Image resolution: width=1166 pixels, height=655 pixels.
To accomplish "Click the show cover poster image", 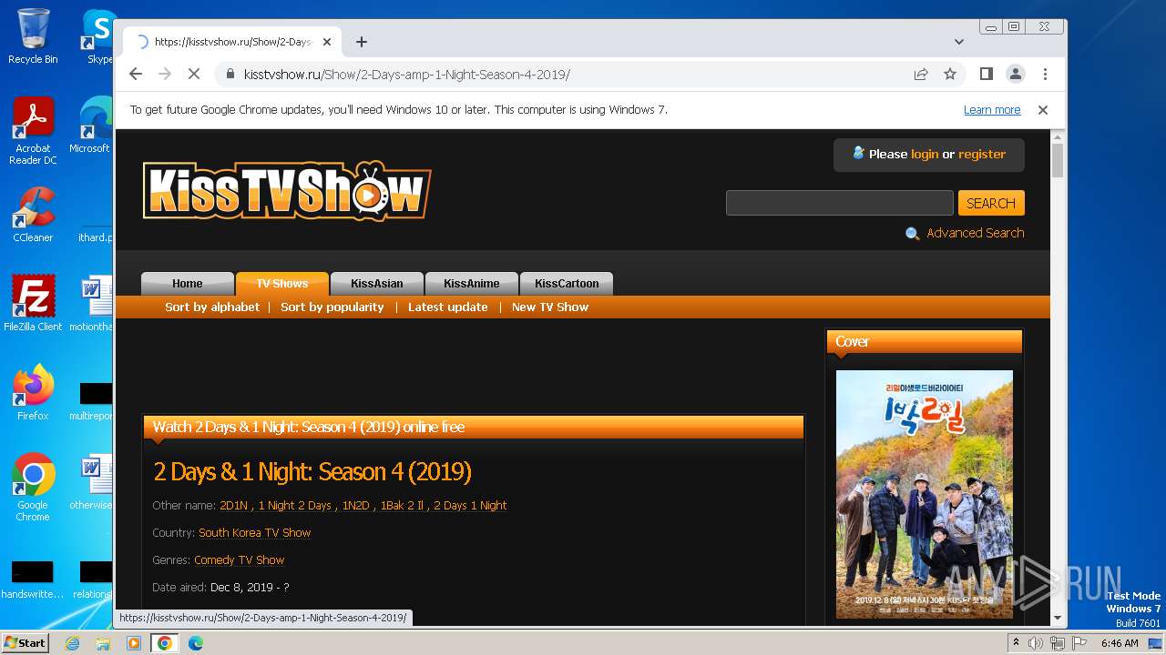I will point(925,494).
